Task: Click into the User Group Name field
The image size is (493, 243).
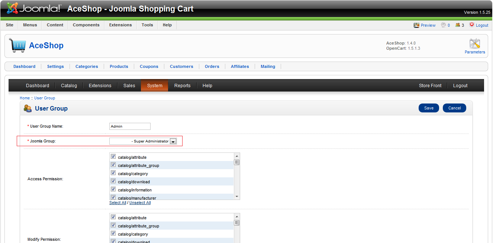Action: (130, 126)
